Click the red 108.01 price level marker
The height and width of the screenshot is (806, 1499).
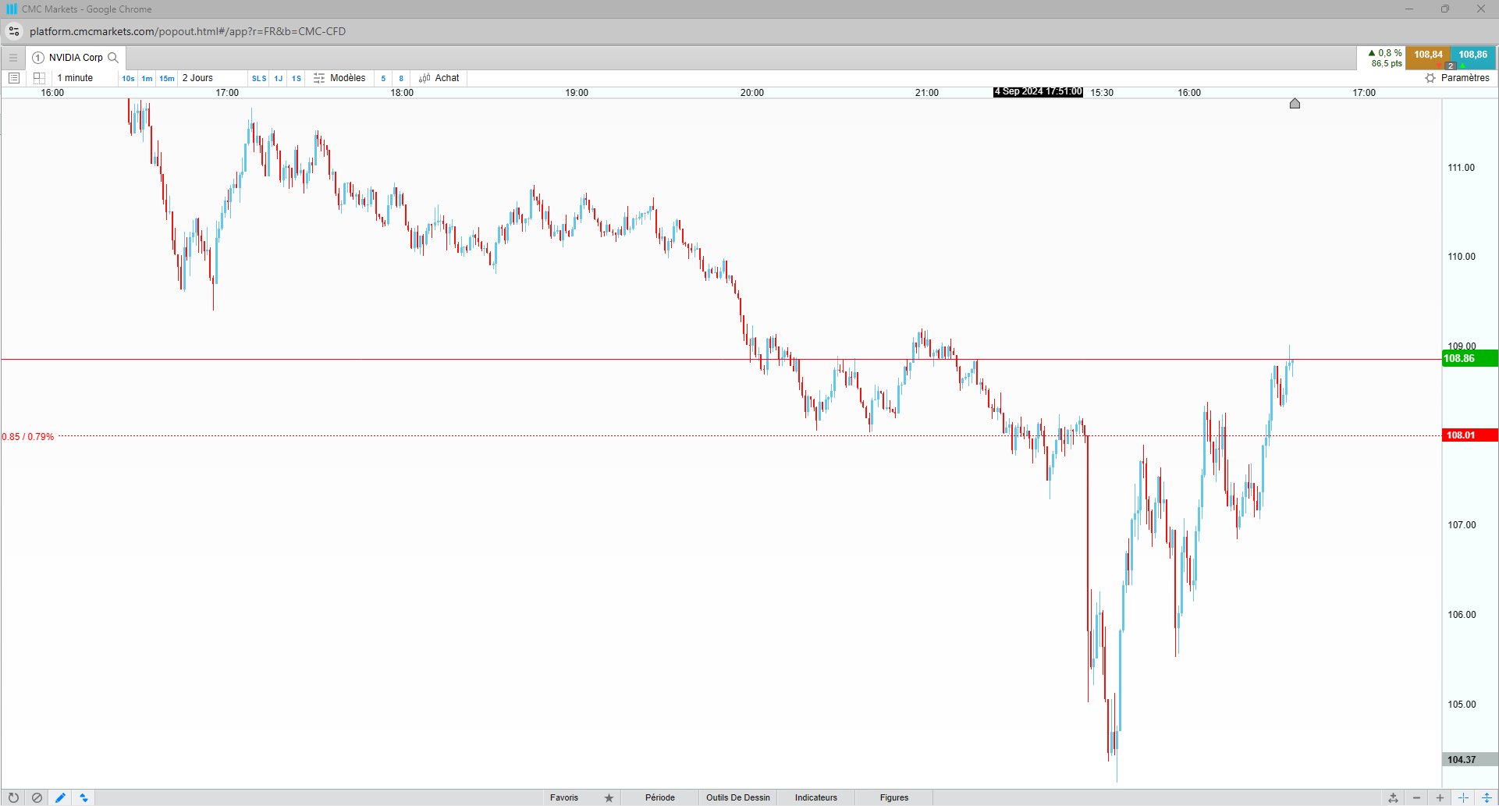(x=1470, y=435)
